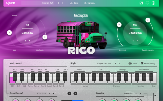Open Micro Timing metronome icon

pyautogui.click(x=142, y=64)
